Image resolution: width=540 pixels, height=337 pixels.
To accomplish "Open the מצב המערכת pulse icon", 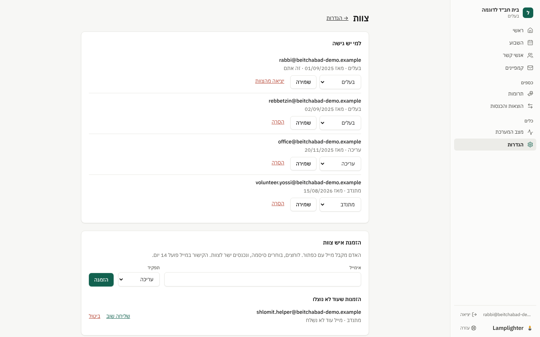I will pyautogui.click(x=530, y=132).
